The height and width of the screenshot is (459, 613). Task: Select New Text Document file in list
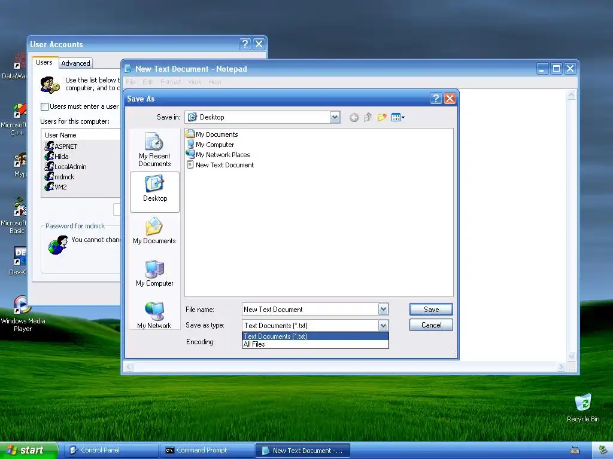(220, 165)
